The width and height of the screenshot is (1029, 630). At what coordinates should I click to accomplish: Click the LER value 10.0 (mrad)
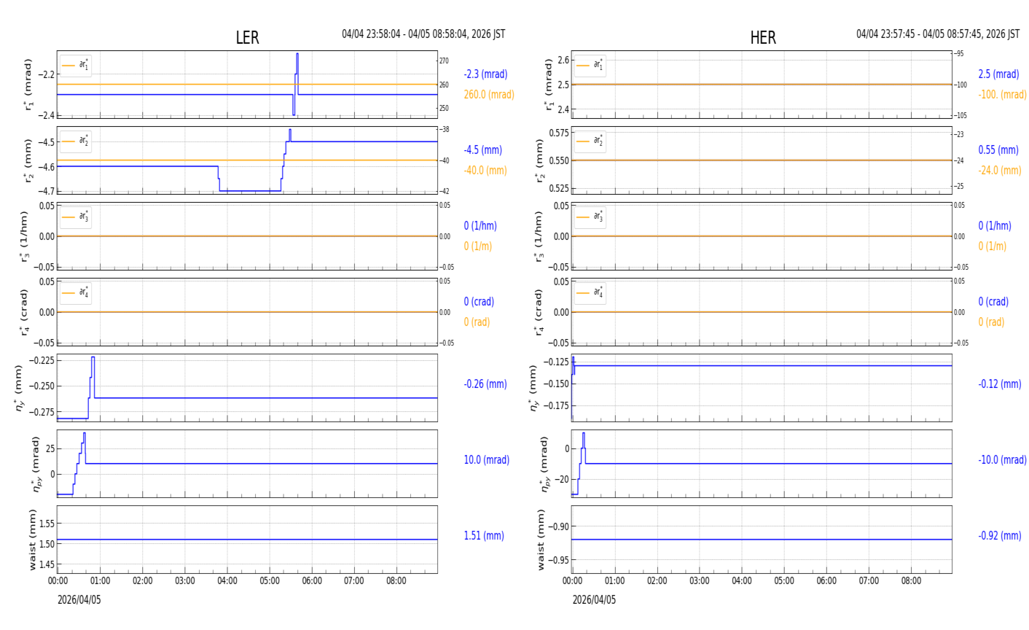pyautogui.click(x=487, y=460)
